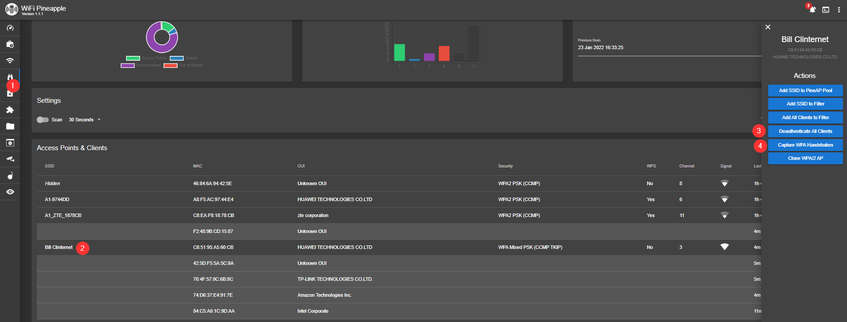Open the notifications bell
The image size is (847, 322).
(x=812, y=10)
